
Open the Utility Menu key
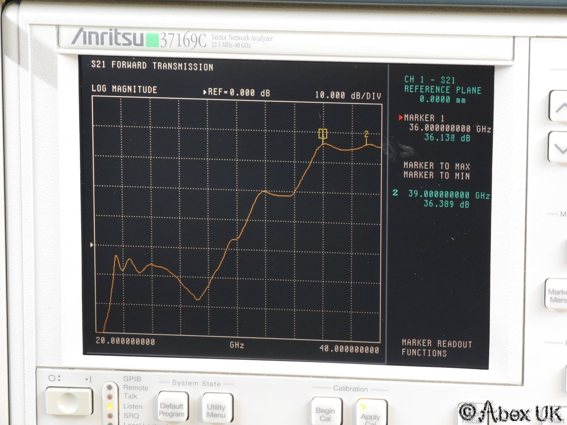(216, 410)
